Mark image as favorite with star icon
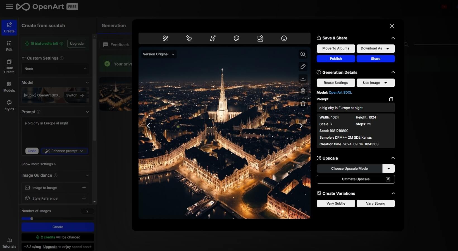 point(303,103)
